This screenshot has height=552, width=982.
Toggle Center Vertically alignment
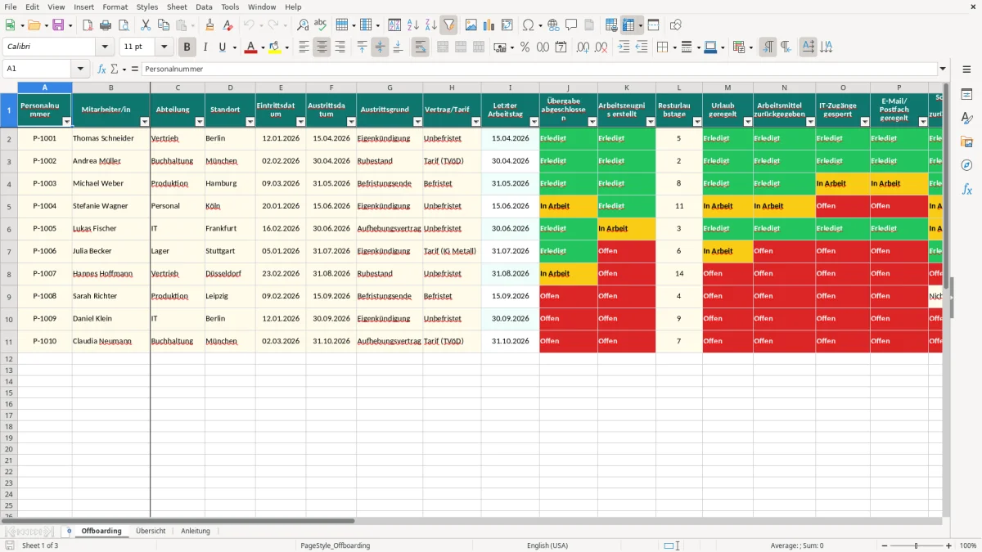coord(380,47)
